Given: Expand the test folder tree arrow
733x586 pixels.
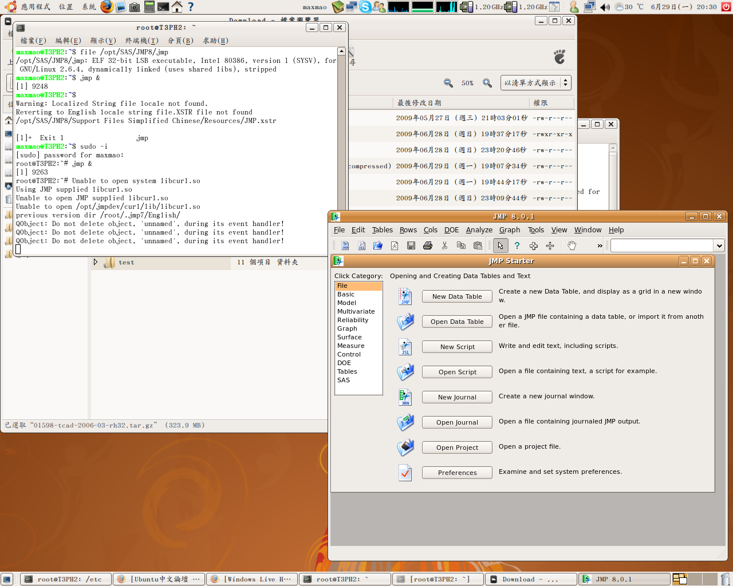Looking at the screenshot, I should click(x=96, y=262).
